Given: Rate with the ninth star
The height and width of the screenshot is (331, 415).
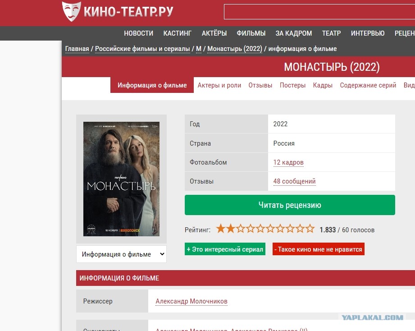Looking at the screenshot, I should pyautogui.click(x=300, y=229).
